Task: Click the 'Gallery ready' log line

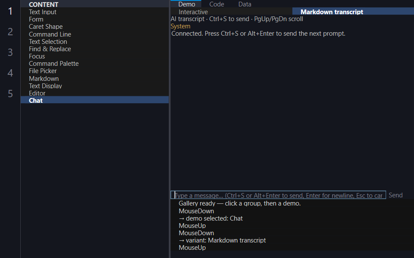Action: pos(239,203)
